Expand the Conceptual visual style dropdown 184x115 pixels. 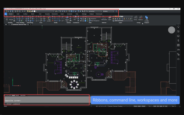95,11
